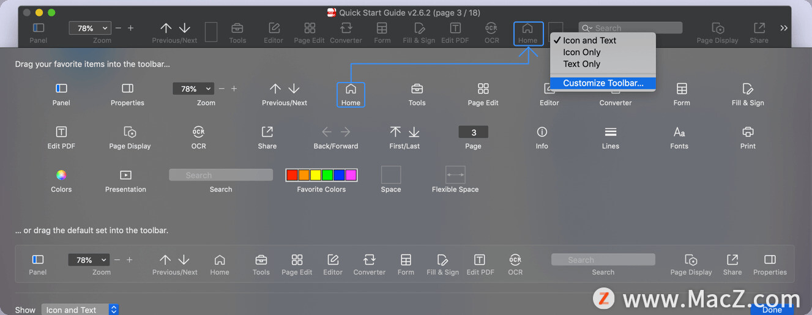Screen dimensions: 812x315
Task: Click the Home icon in the top toolbar
Action: coord(527,28)
